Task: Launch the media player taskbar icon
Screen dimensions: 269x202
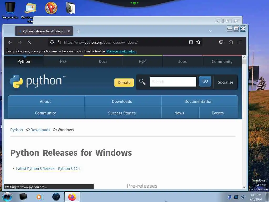Action: click(39, 197)
